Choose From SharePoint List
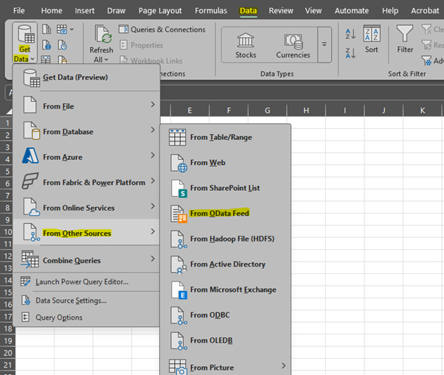The image size is (444, 375). click(226, 188)
